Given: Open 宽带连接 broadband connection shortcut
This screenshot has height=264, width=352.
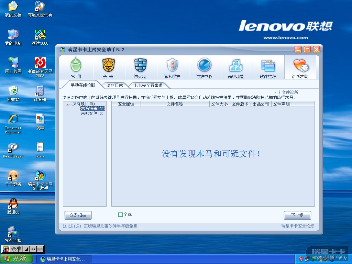Looking at the screenshot, I should click(13, 234).
